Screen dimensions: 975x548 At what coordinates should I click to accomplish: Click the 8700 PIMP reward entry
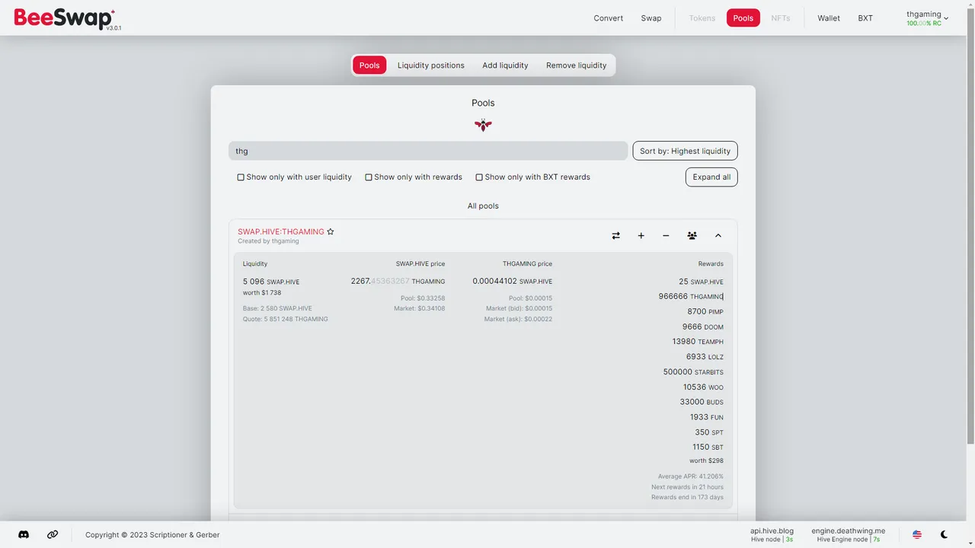click(705, 311)
